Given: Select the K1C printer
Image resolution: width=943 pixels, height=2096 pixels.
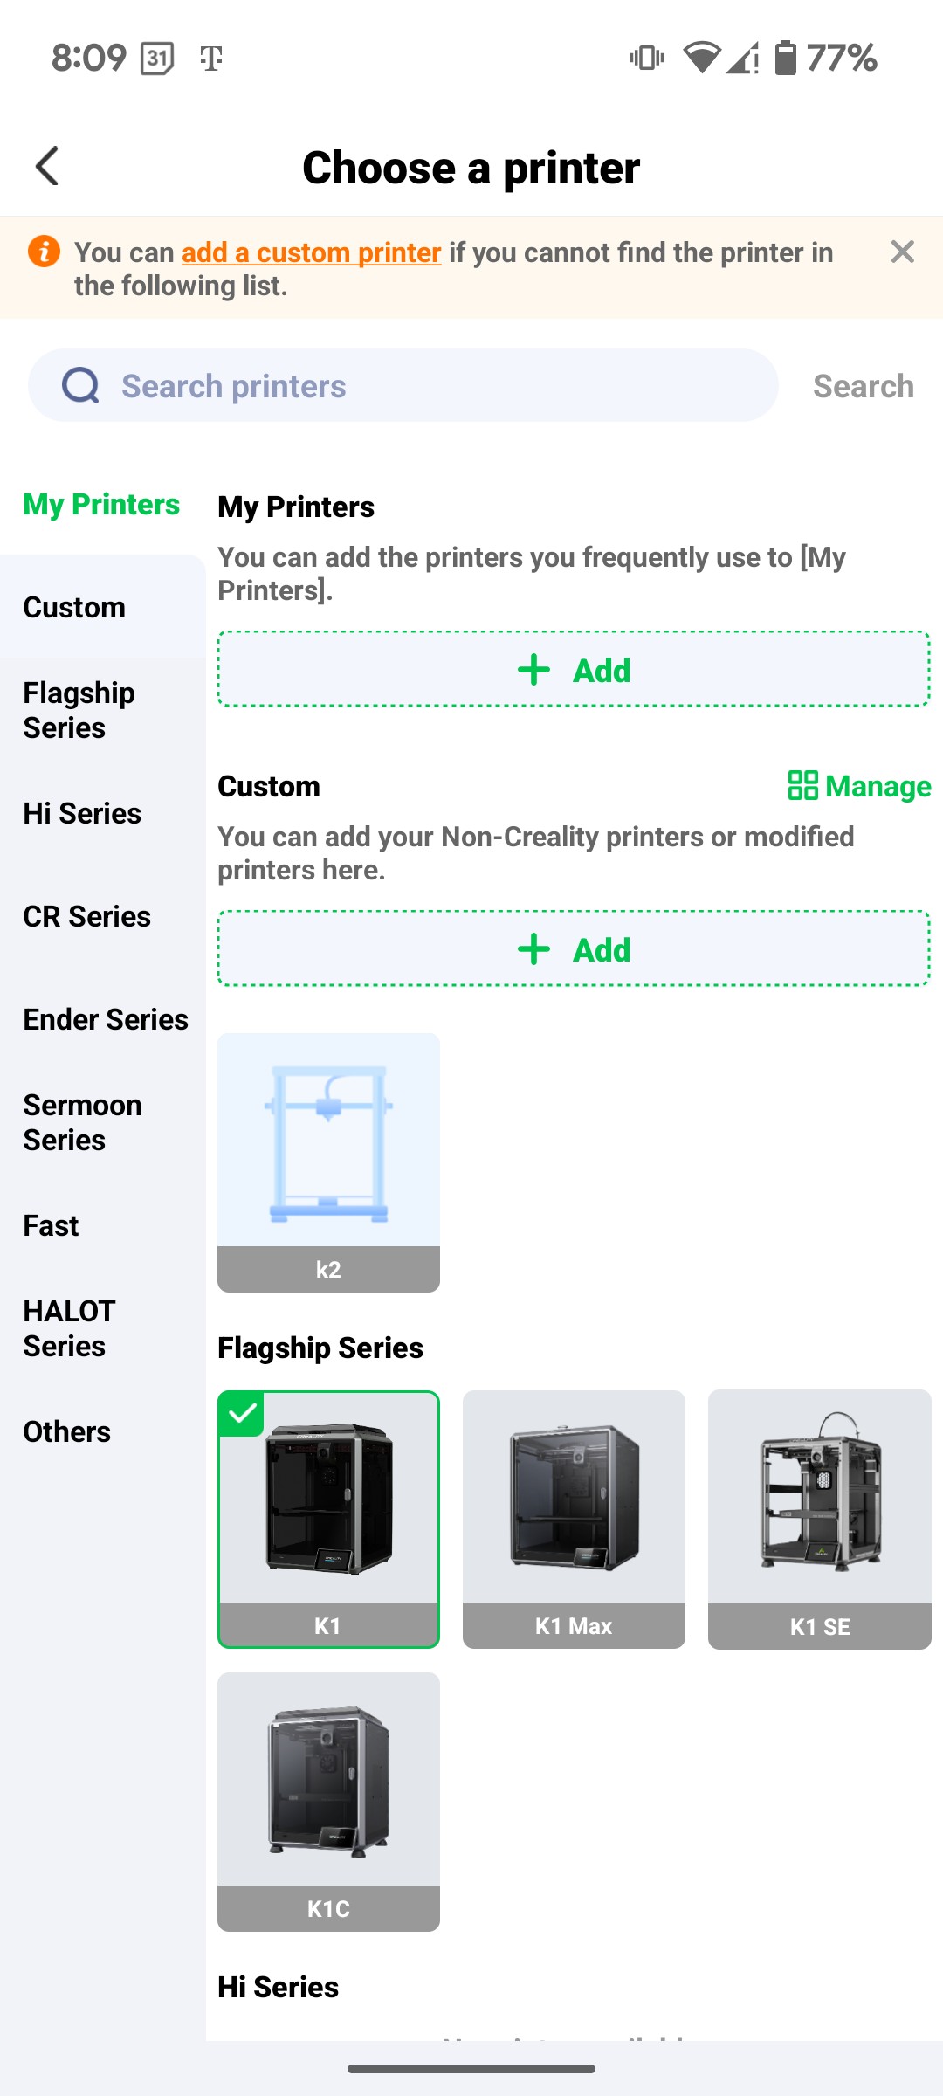Looking at the screenshot, I should [x=328, y=1801].
